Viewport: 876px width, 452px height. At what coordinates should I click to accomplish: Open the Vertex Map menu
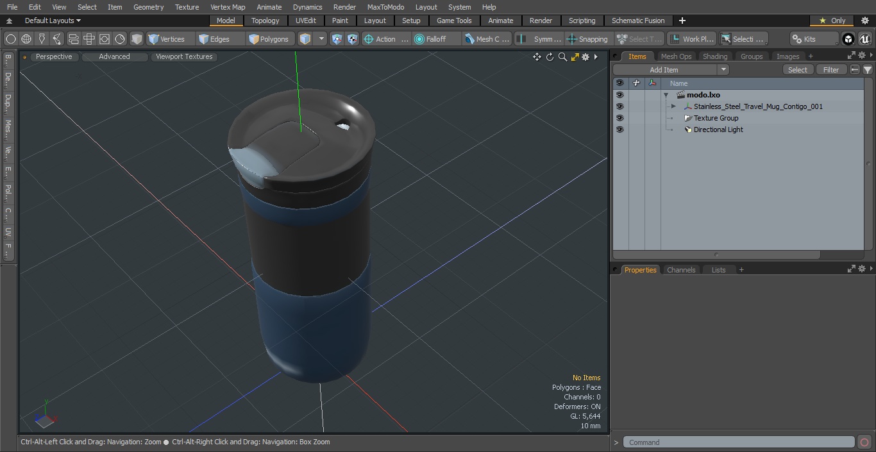228,7
